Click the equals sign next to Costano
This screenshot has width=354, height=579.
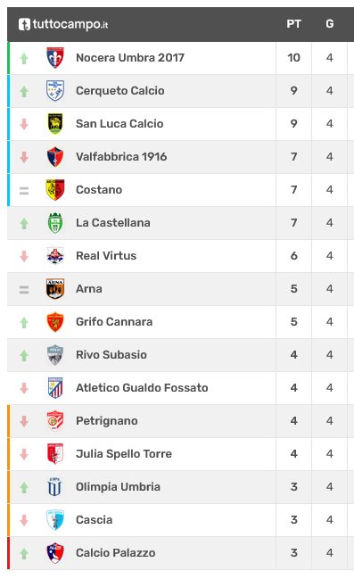point(24,191)
